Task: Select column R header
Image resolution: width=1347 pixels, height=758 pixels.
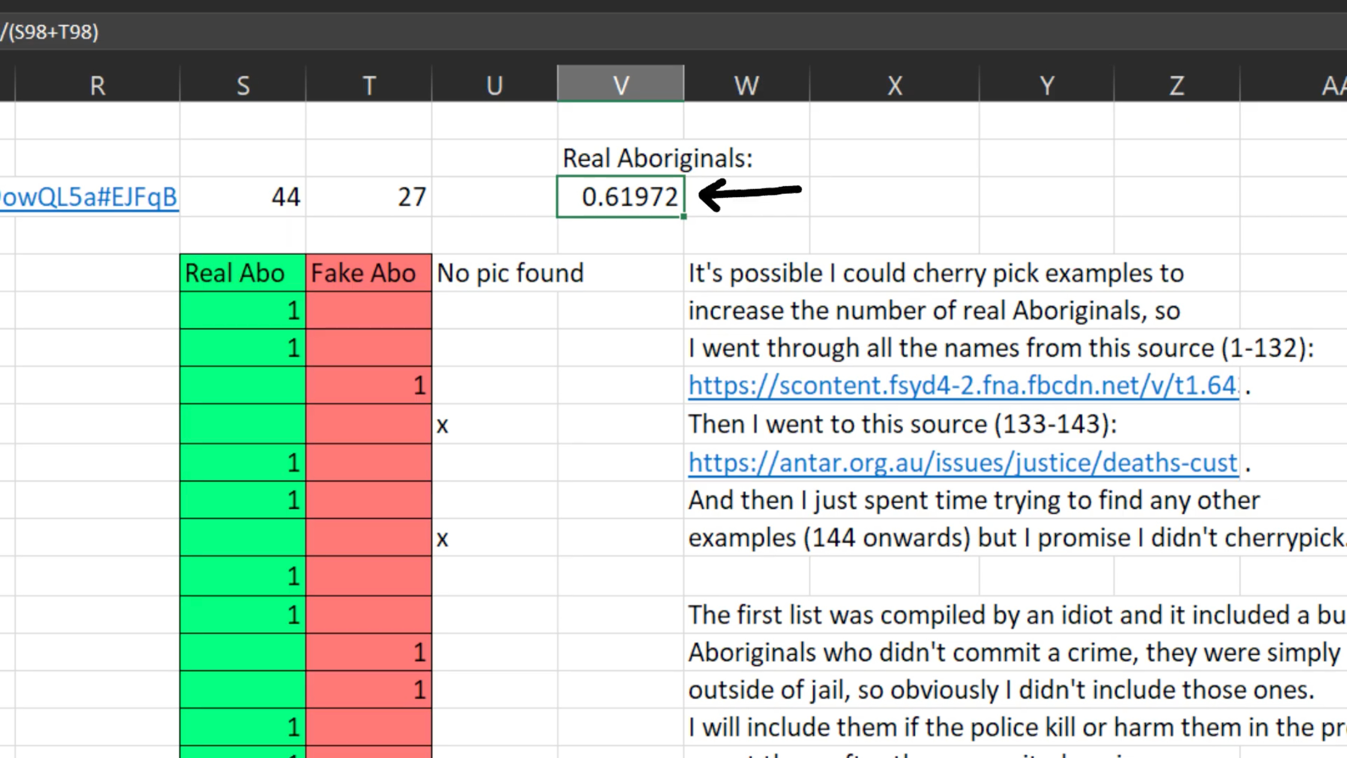Action: (97, 85)
